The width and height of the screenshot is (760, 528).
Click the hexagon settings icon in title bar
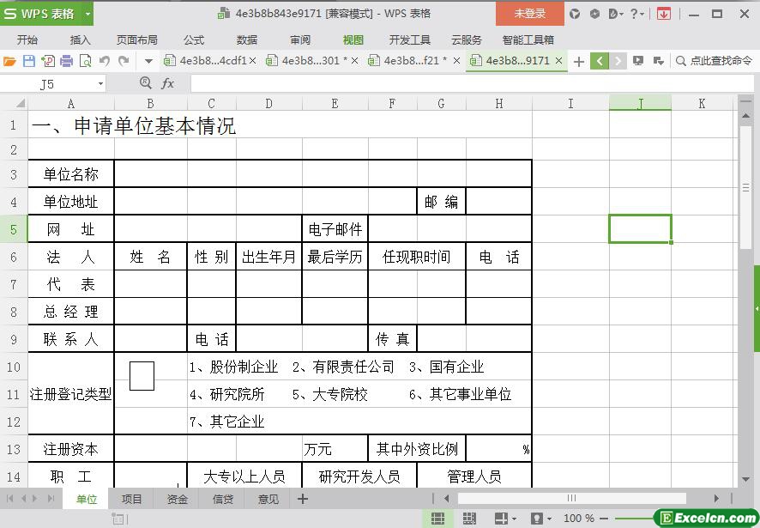click(594, 14)
